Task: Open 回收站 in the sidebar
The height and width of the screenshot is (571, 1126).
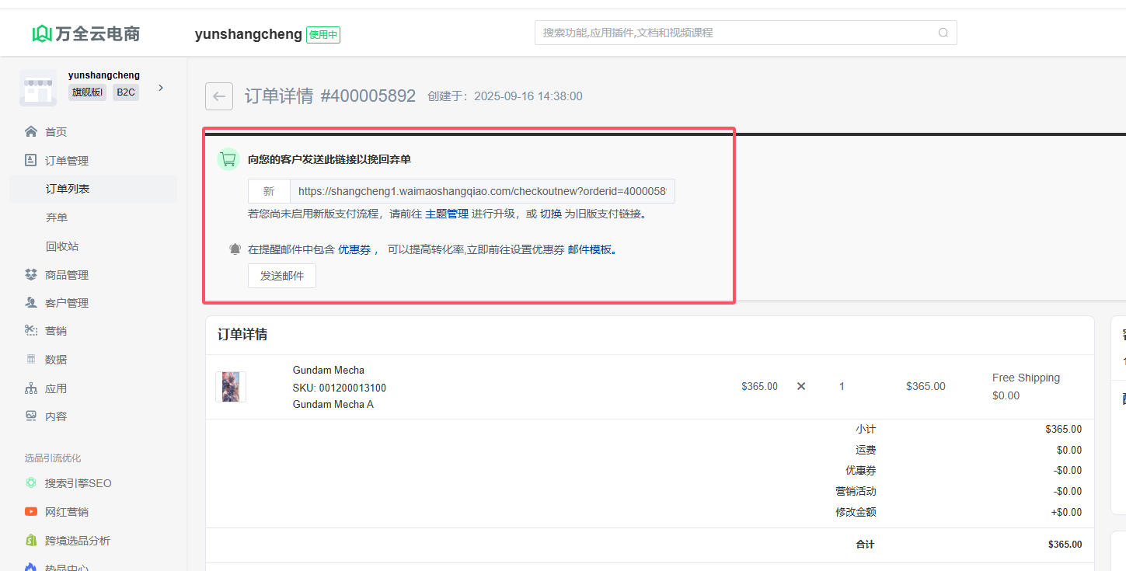Action: pos(62,246)
